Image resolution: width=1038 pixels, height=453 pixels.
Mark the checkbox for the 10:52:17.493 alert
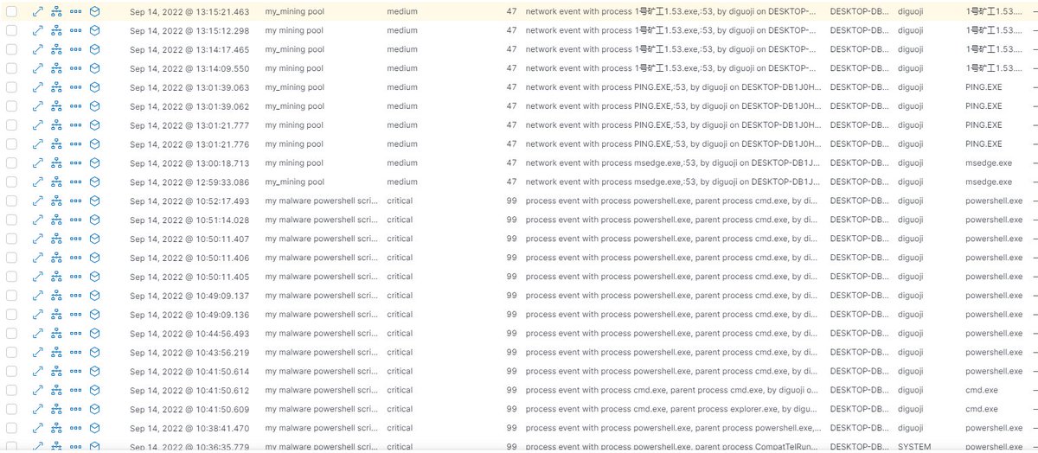click(11, 201)
